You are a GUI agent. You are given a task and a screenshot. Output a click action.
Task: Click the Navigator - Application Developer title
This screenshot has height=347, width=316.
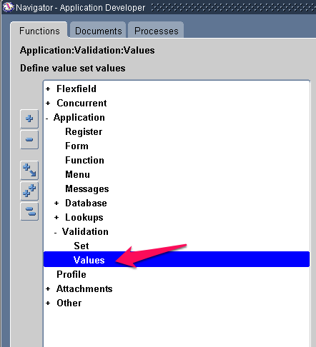point(81,8)
